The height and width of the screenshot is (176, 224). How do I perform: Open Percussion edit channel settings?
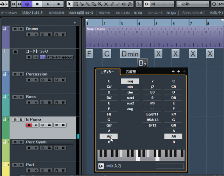click(43, 80)
